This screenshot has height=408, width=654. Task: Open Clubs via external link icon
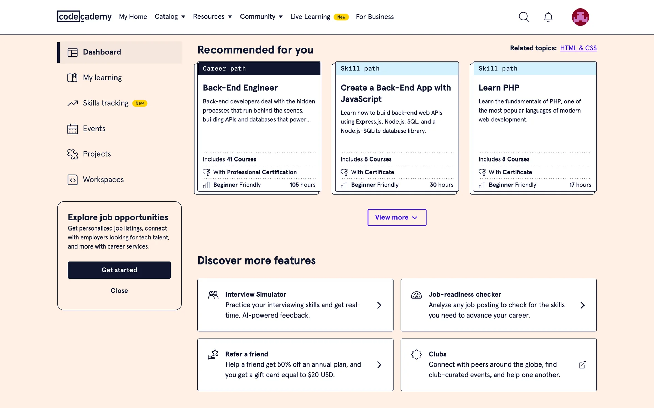[x=582, y=365]
